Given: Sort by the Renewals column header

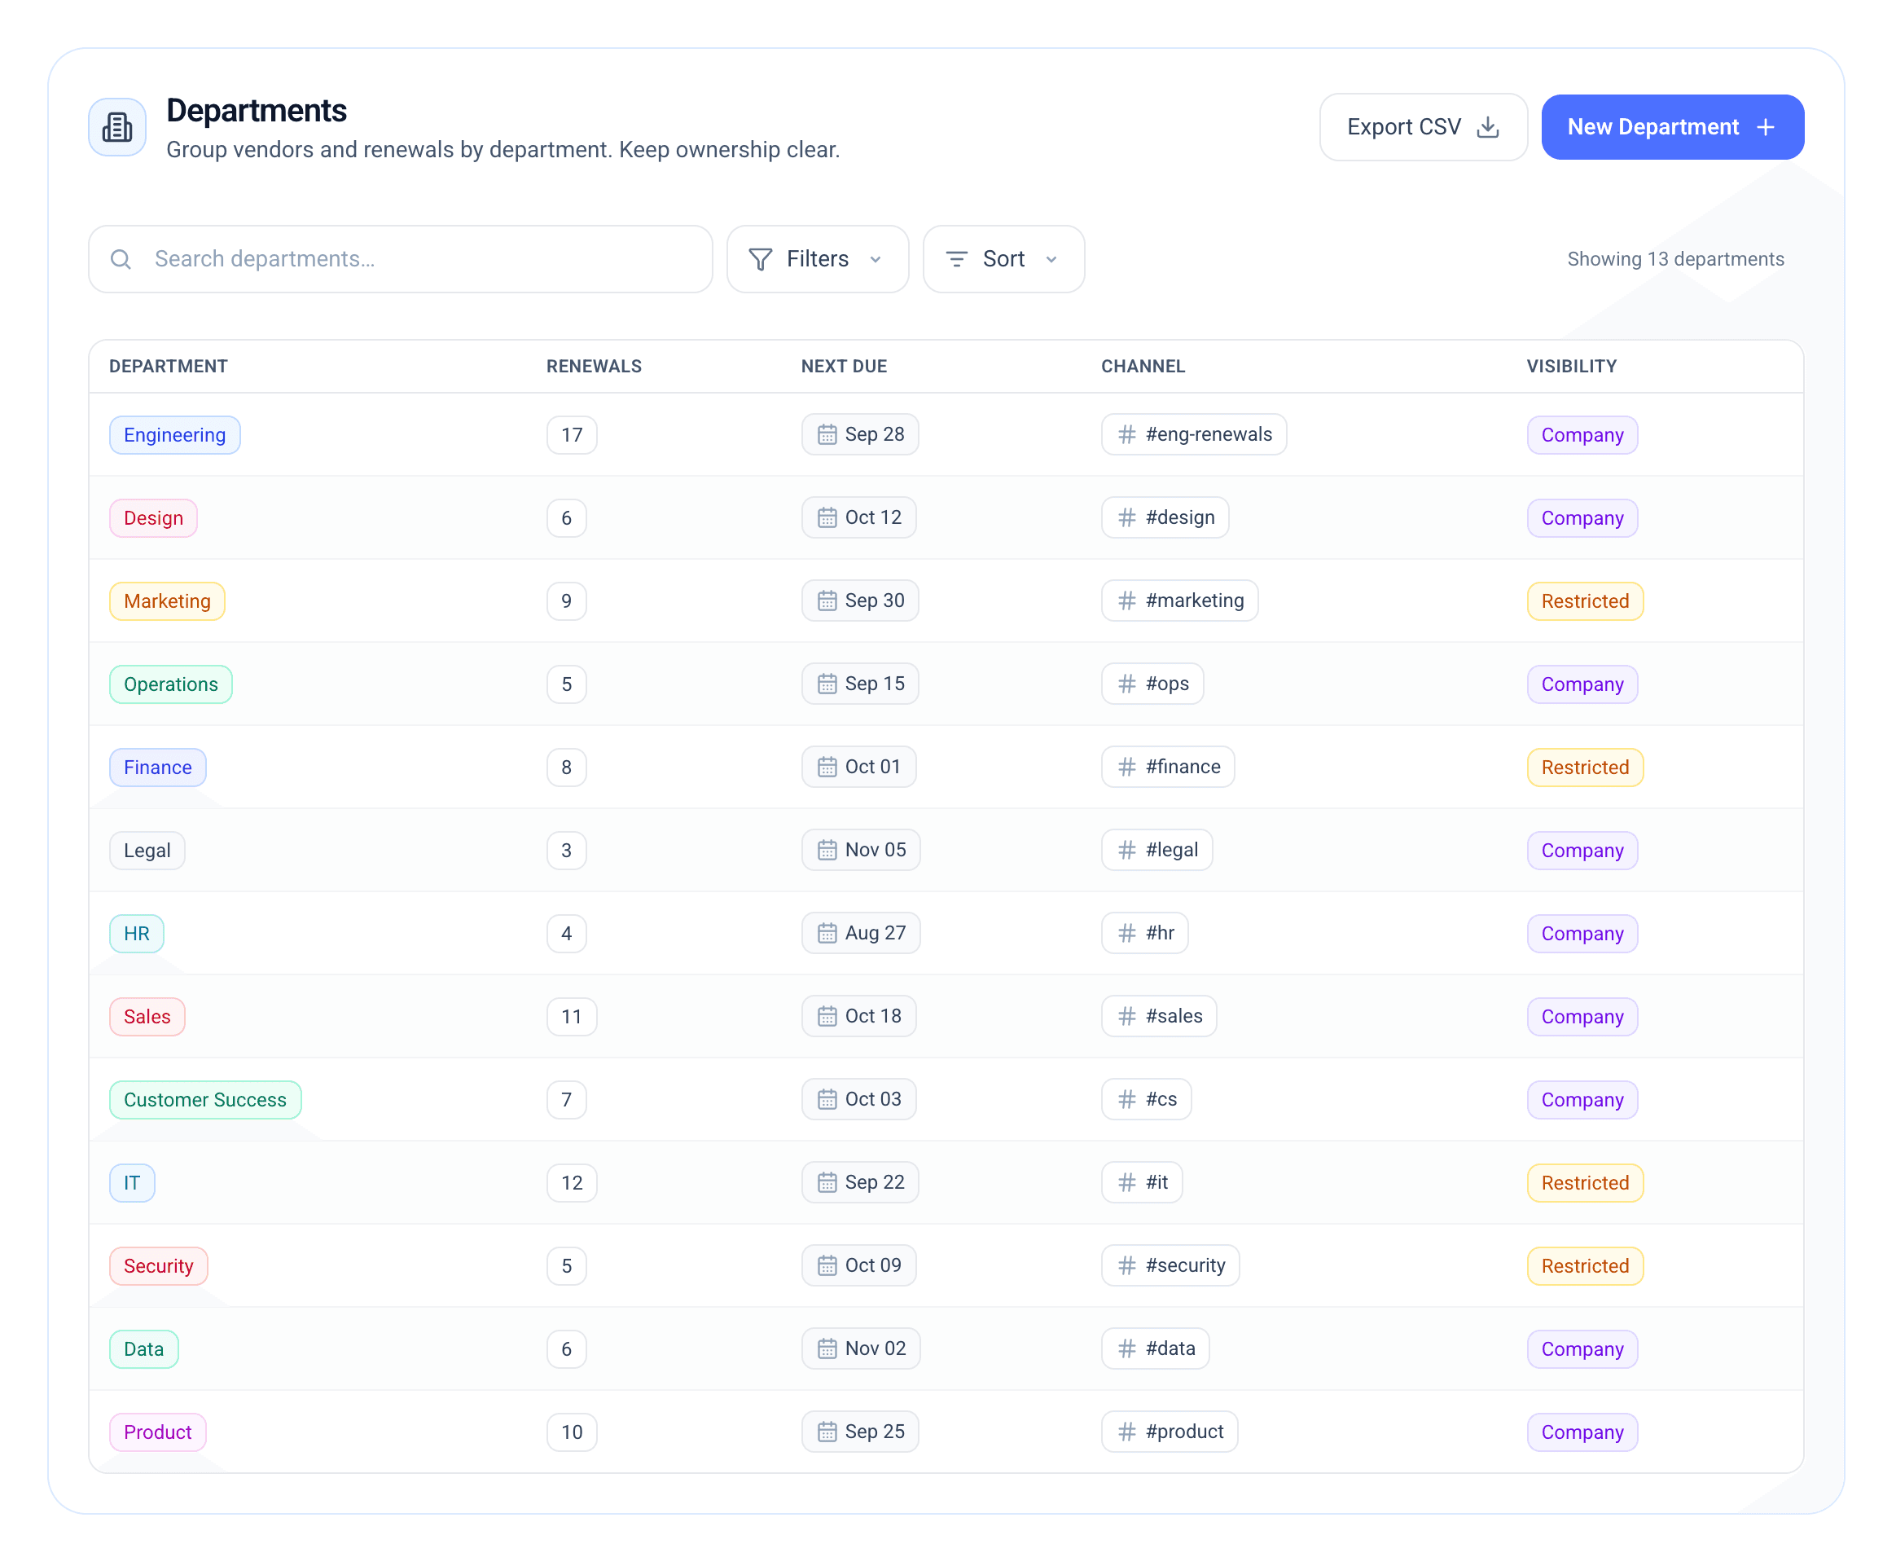Looking at the screenshot, I should point(593,367).
